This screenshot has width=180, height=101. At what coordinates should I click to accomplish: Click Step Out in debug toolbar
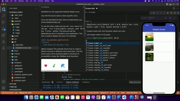pyautogui.click(x=164, y=13)
